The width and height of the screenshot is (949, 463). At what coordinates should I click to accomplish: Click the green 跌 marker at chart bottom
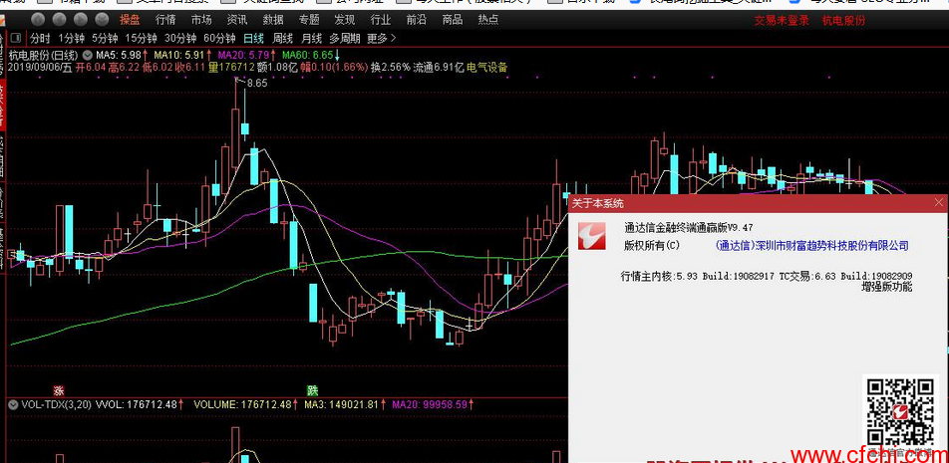coord(312,390)
